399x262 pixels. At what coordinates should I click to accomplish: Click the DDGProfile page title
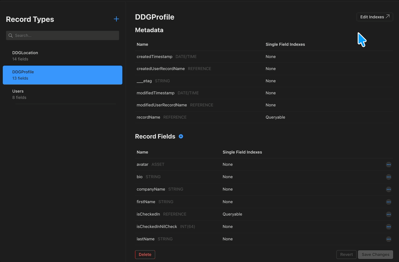tap(155, 17)
